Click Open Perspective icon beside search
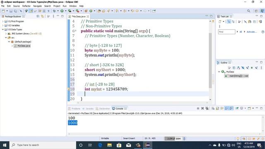265x149 pixels. tap(256, 11)
